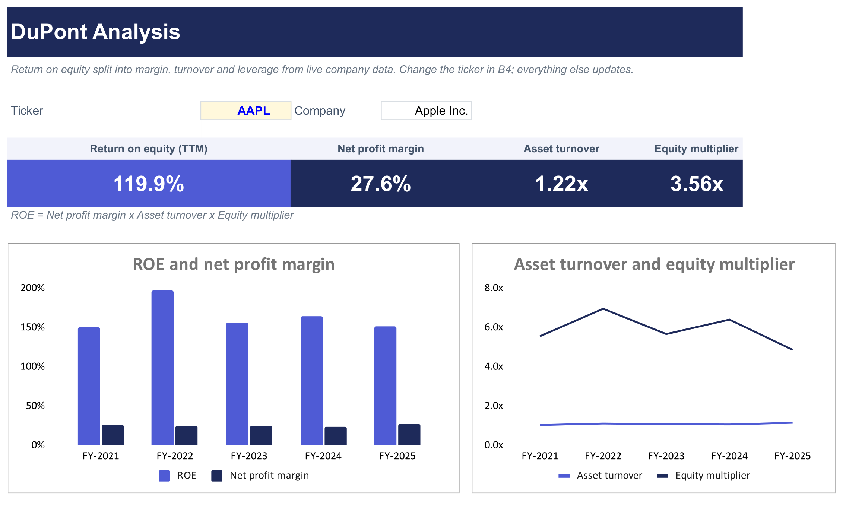Click the ROE legend text label
The width and height of the screenshot is (862, 508).
point(187,476)
